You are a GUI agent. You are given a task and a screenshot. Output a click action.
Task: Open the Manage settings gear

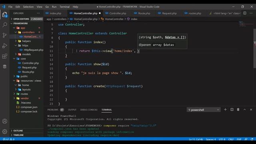pyautogui.click(x=4, y=132)
